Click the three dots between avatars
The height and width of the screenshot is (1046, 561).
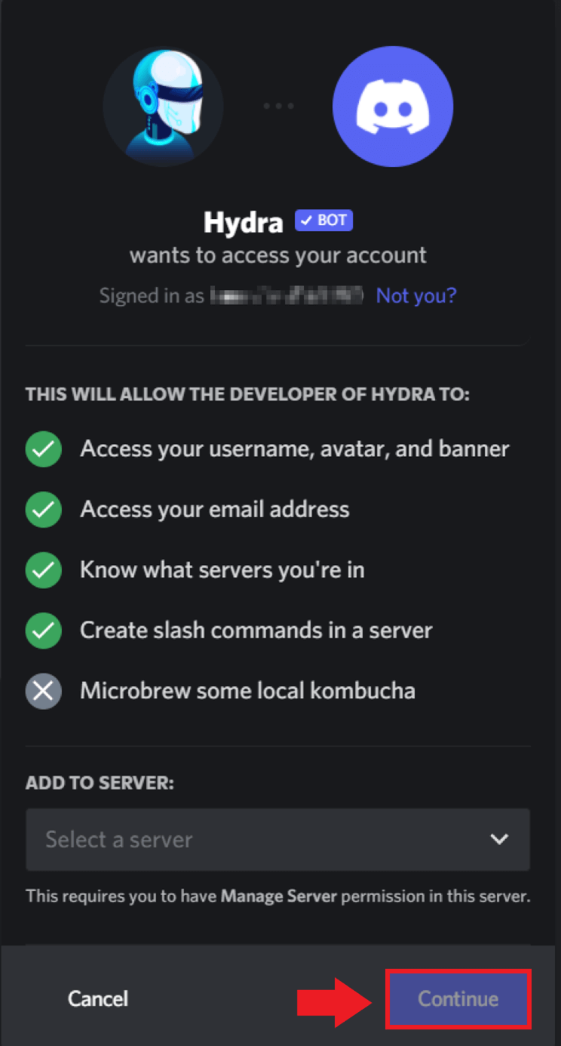pyautogui.click(x=278, y=106)
